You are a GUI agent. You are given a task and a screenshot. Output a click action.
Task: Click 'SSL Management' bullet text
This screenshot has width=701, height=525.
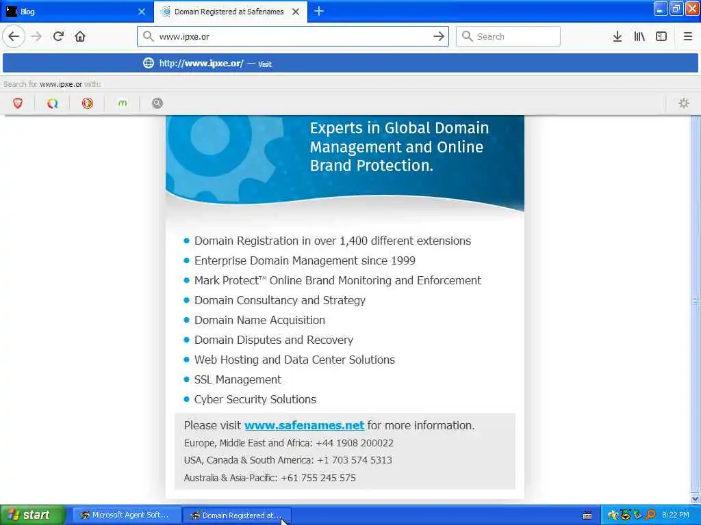pyautogui.click(x=238, y=379)
